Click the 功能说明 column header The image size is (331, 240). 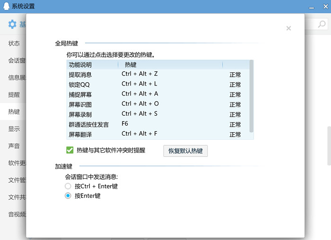pos(92,65)
